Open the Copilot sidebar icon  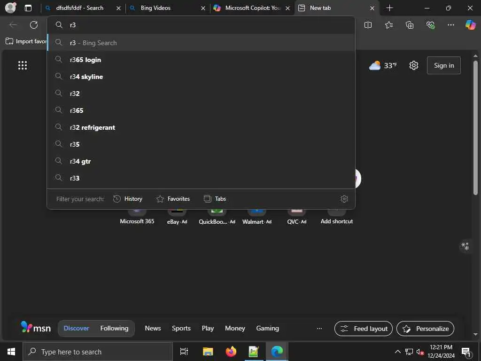(470, 25)
